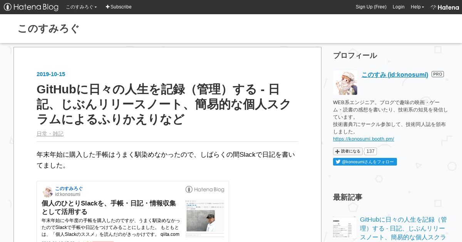
Task: Open the article title GitHubに日々の人生を記録
Action: tap(164, 104)
